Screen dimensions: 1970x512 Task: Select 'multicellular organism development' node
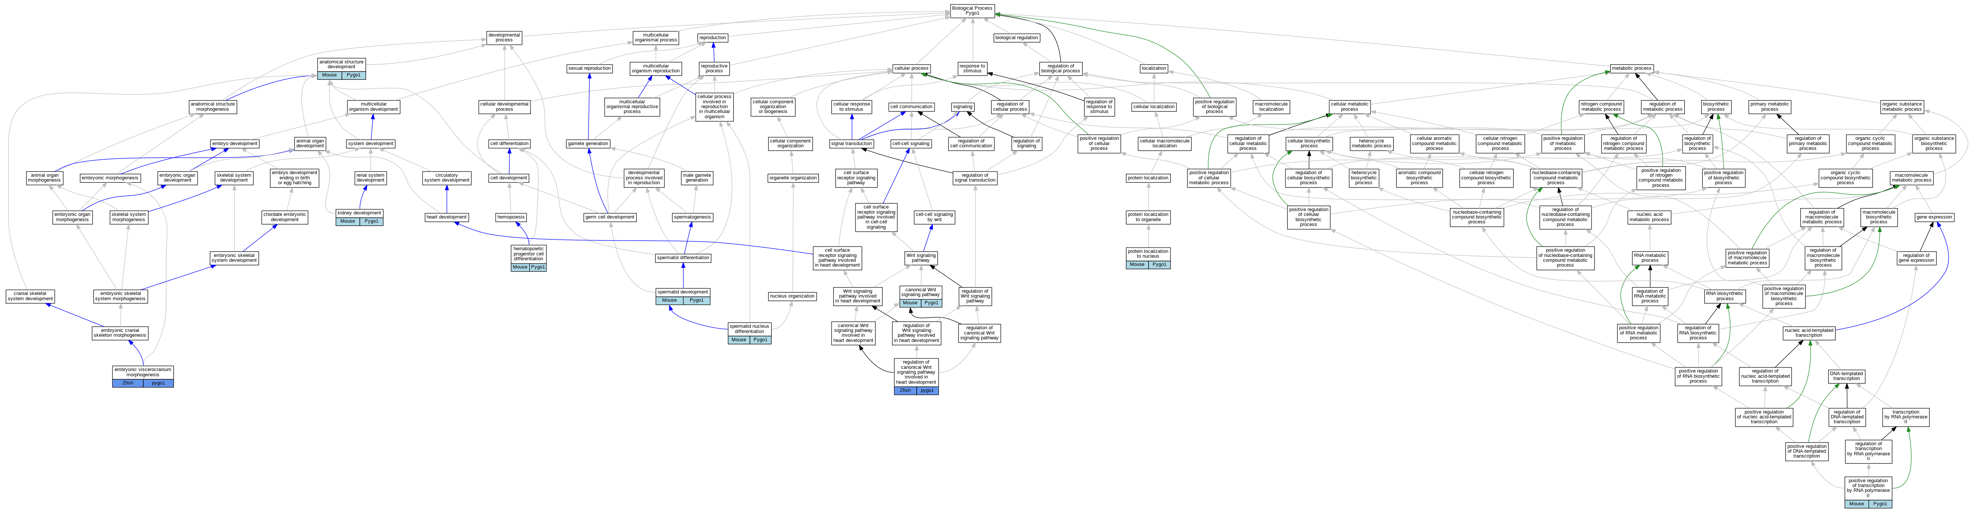point(373,107)
